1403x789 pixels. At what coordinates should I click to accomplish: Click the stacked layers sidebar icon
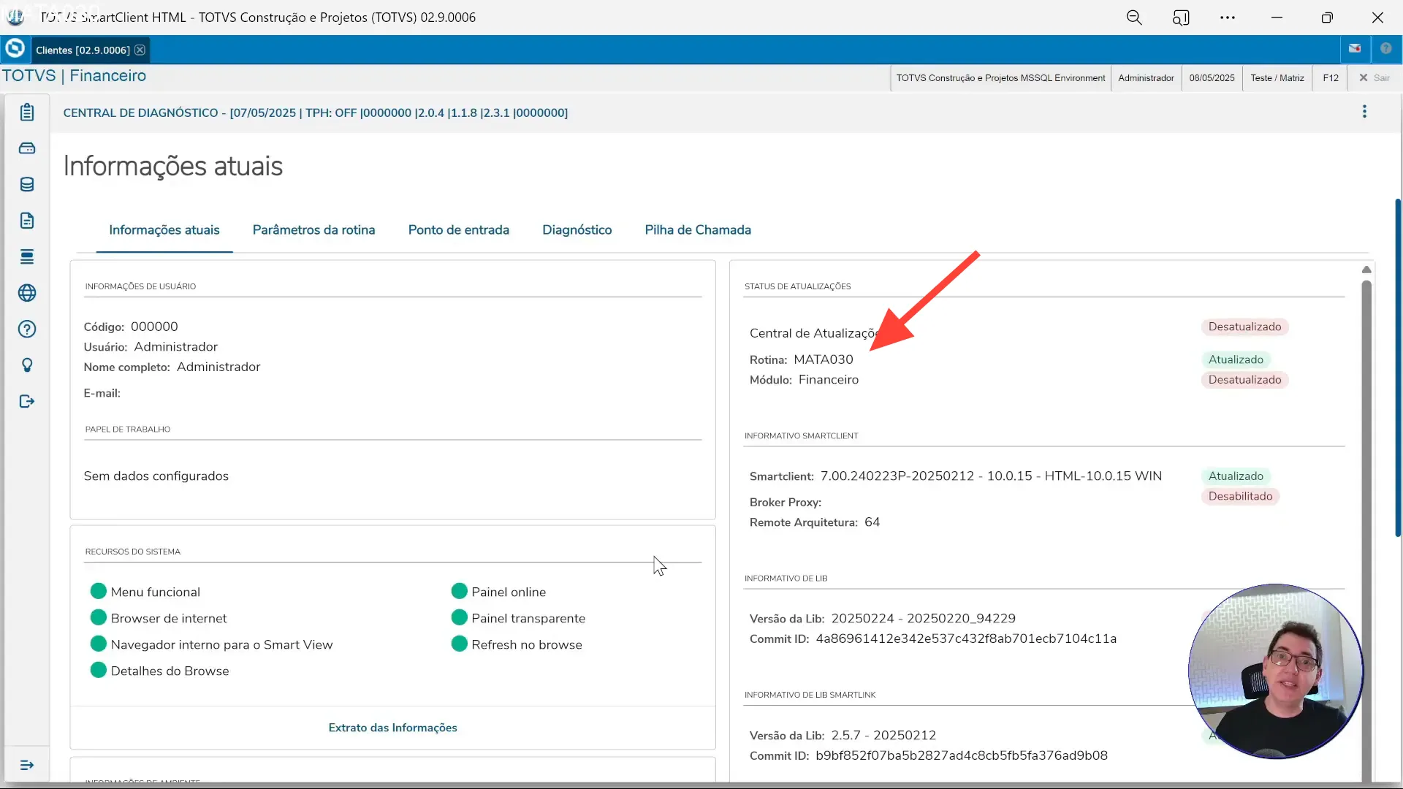(27, 256)
